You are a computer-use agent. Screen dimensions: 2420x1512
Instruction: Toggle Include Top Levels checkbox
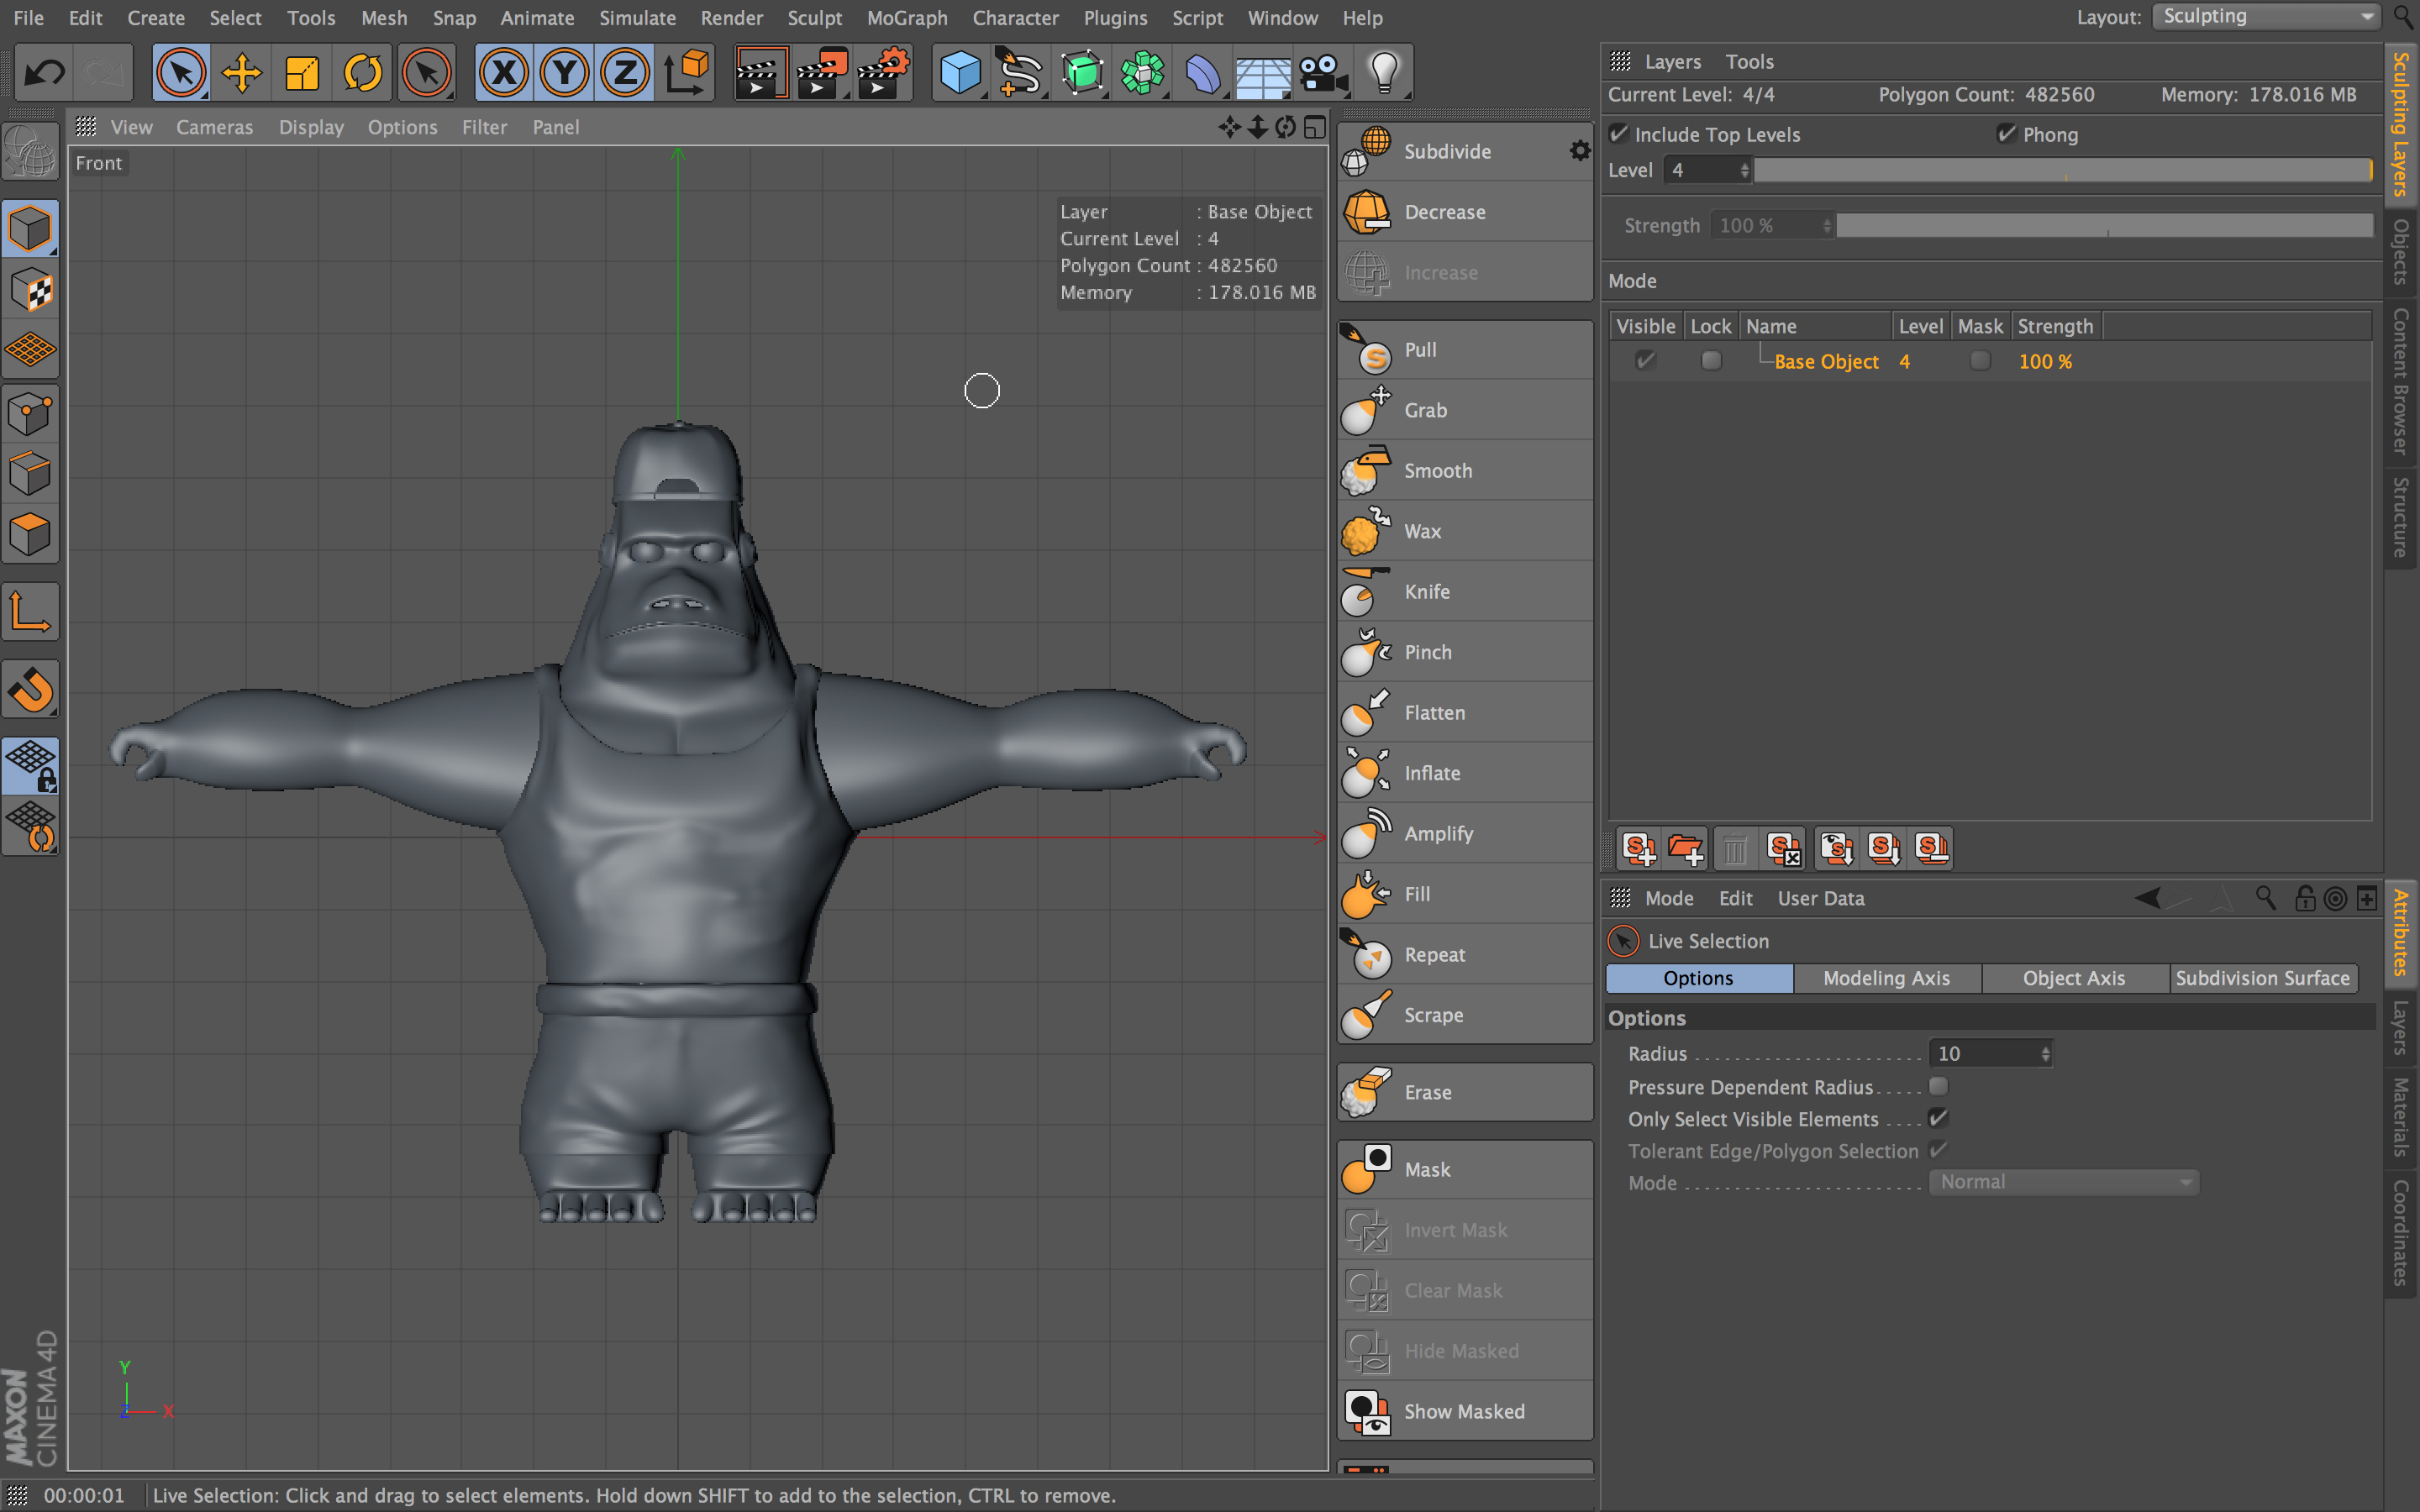pos(1617,134)
